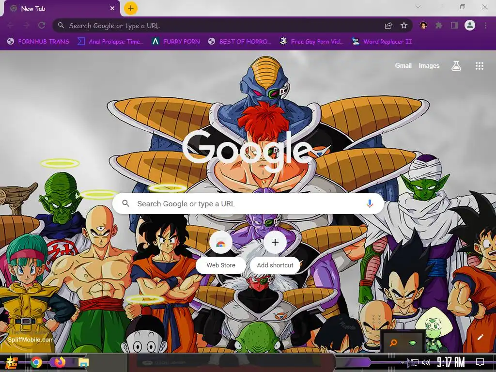
Task: Expand the hidden tray icons arrow
Action: point(403,363)
